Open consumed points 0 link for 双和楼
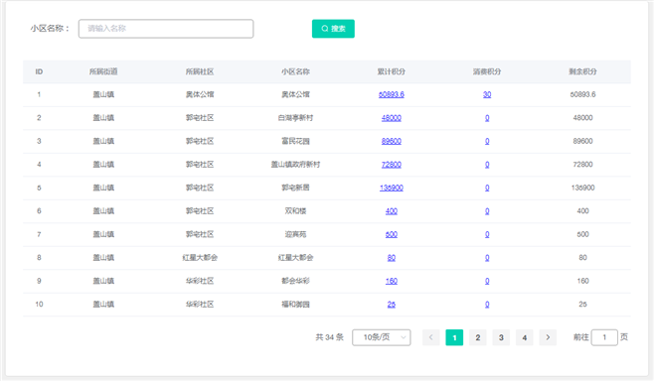Screen dimensions: 654x381 pos(487,211)
